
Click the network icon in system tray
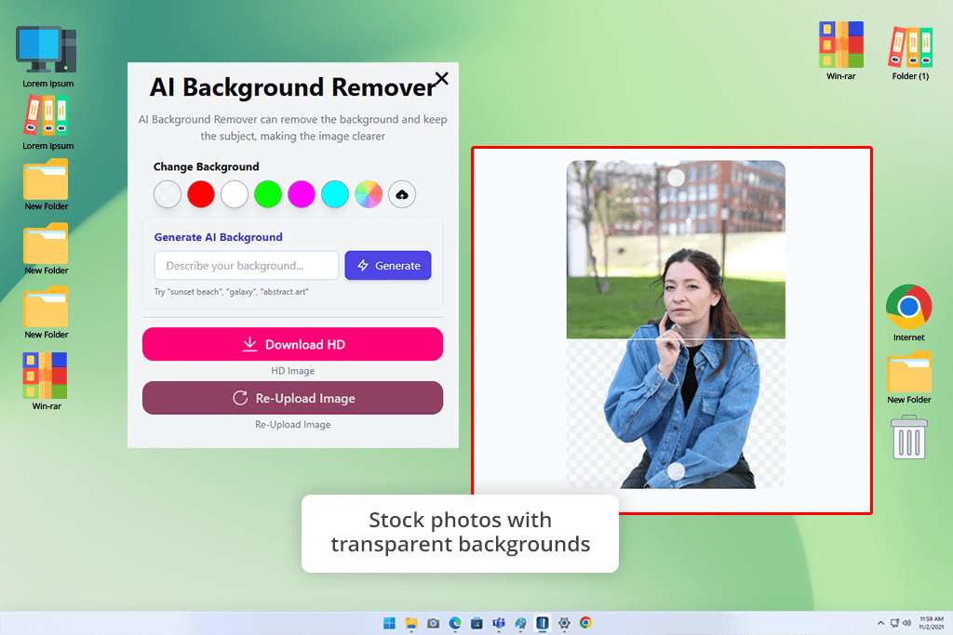point(894,623)
